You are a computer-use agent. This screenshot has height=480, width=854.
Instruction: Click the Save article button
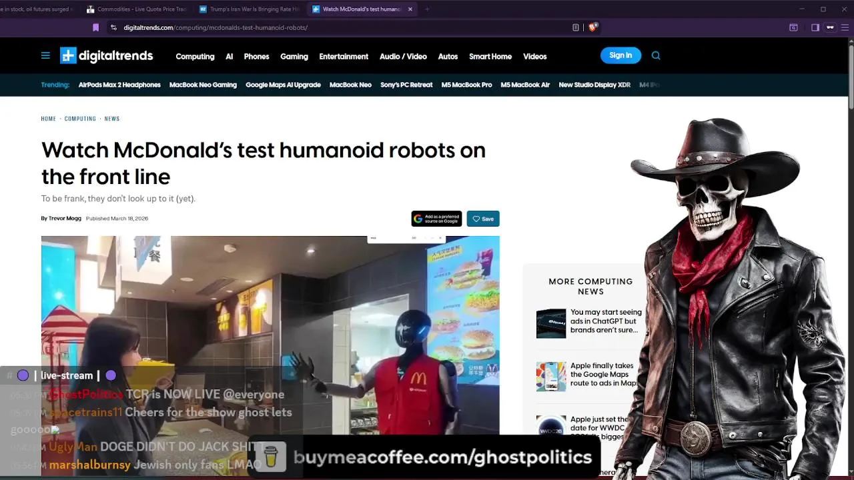coord(483,219)
